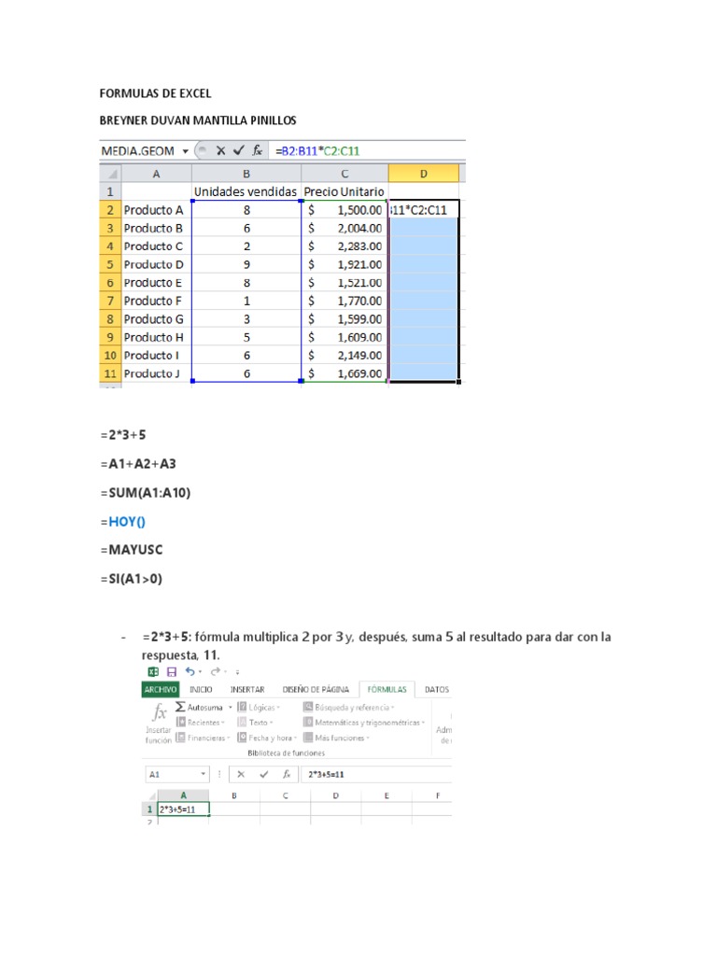Open the Insertar función fx button
The height and width of the screenshot is (956, 717).
click(159, 723)
